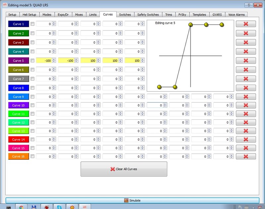Click the top-right yellow curve point in graph
The image size is (265, 209).
[222, 25]
